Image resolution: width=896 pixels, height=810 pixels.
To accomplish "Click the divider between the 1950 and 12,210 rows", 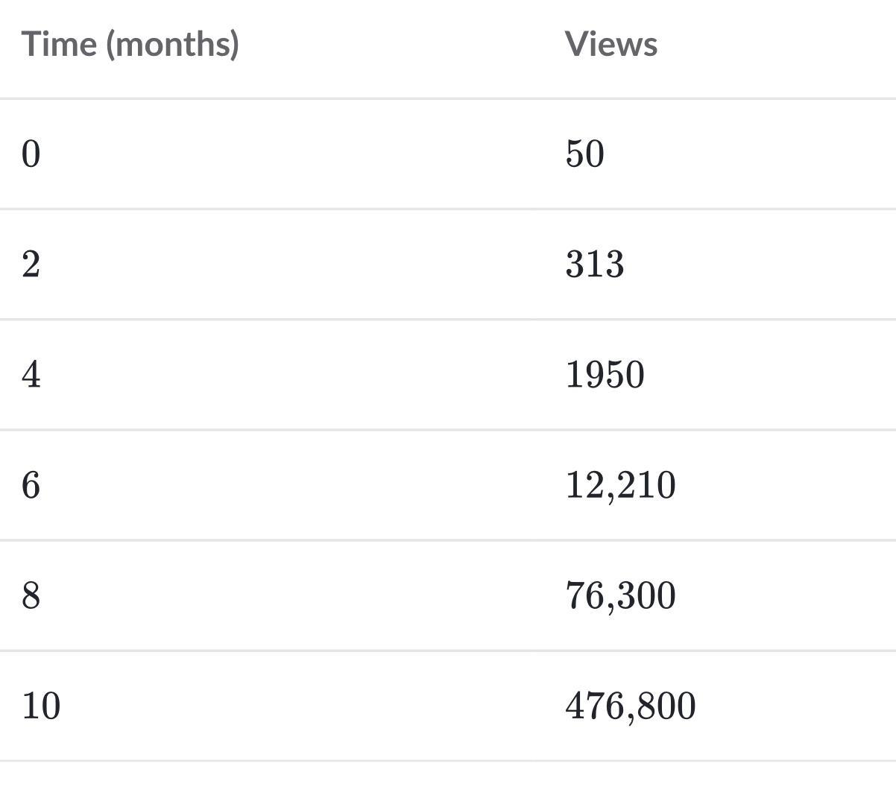I will [x=448, y=429].
